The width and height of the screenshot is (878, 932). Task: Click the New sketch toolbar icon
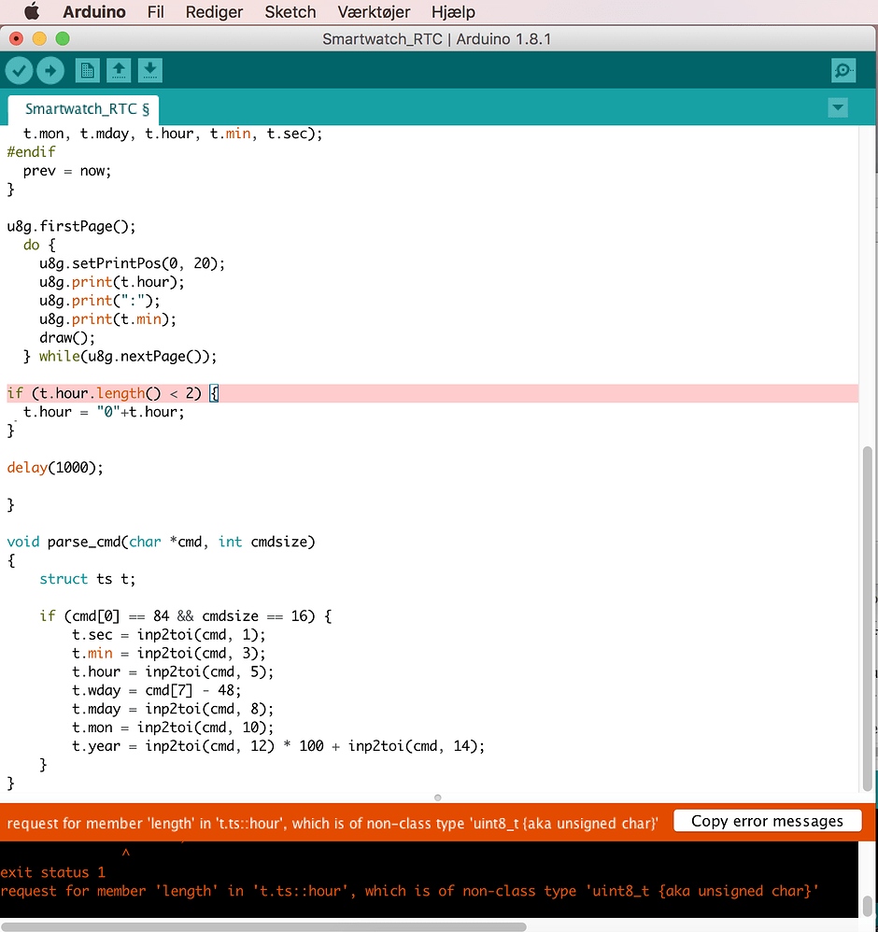tap(87, 70)
